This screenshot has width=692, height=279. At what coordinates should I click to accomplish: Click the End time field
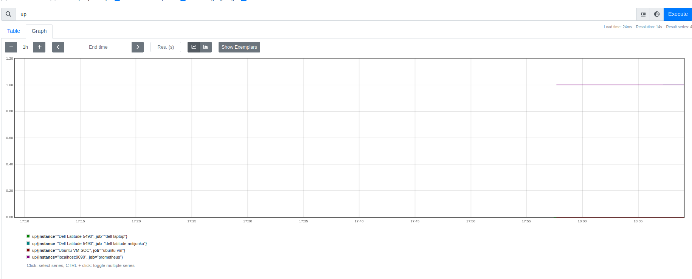98,47
